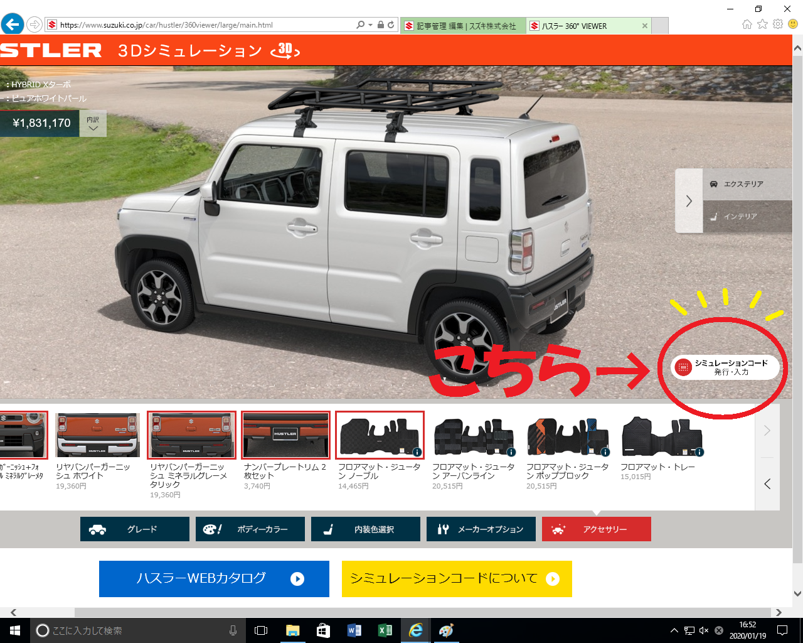Select アクセサリー tab
This screenshot has height=643, width=803.
coord(597,529)
